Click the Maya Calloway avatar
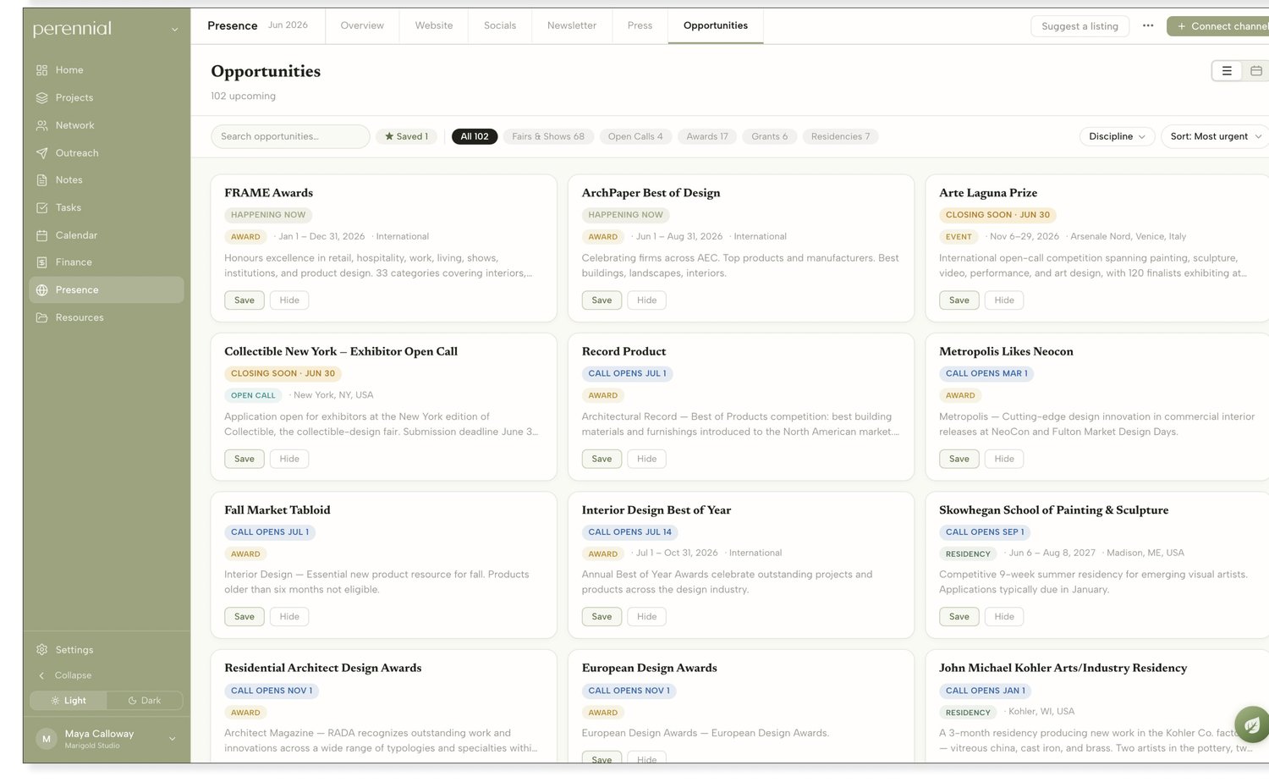The height and width of the screenshot is (782, 1269). coord(47,739)
